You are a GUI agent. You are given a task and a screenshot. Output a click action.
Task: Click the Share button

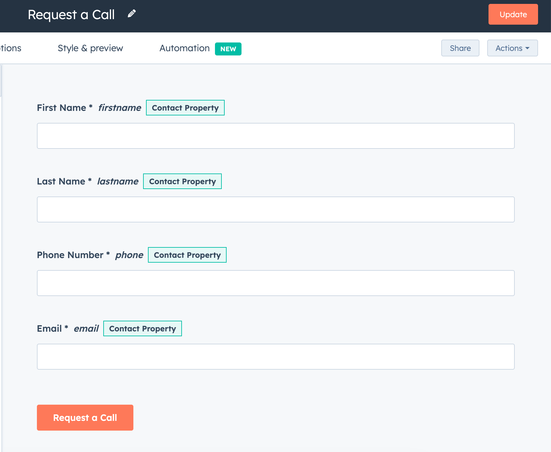point(460,48)
